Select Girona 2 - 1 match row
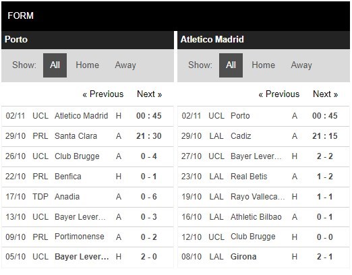The height and width of the screenshot is (275, 352). click(x=264, y=257)
